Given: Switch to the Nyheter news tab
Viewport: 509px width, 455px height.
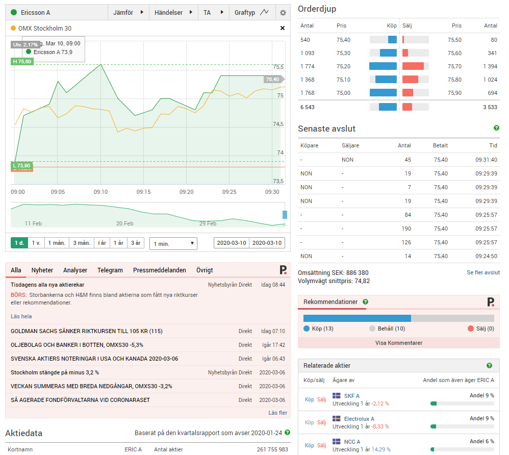Looking at the screenshot, I should tap(42, 270).
